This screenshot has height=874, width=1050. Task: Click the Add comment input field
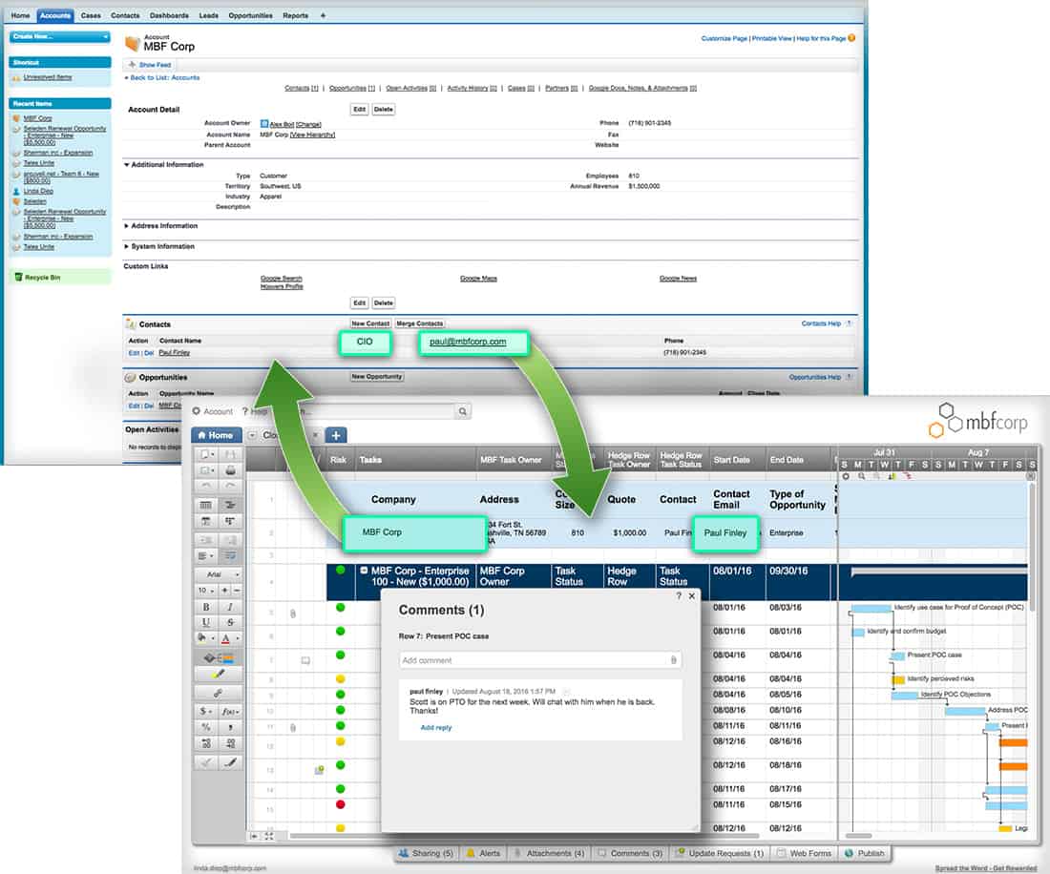coord(539,660)
